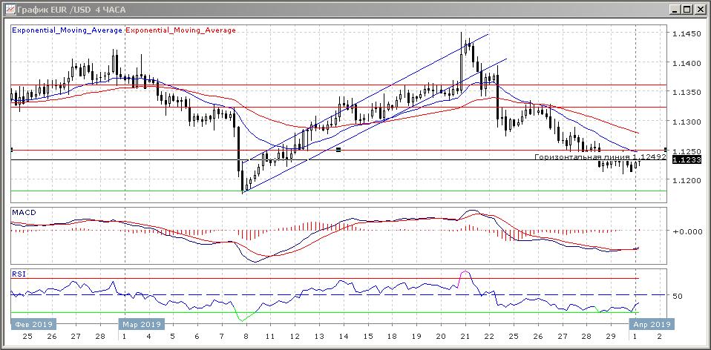
Task: Select the 'Апр 2019' timeline marker
Action: 651,324
